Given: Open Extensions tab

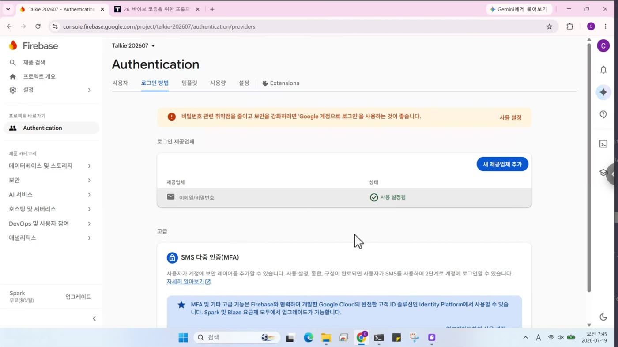Looking at the screenshot, I should pos(281,83).
